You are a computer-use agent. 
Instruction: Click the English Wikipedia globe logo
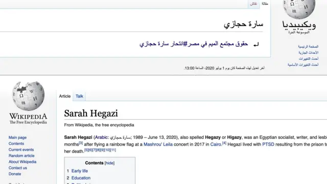tap(28, 96)
